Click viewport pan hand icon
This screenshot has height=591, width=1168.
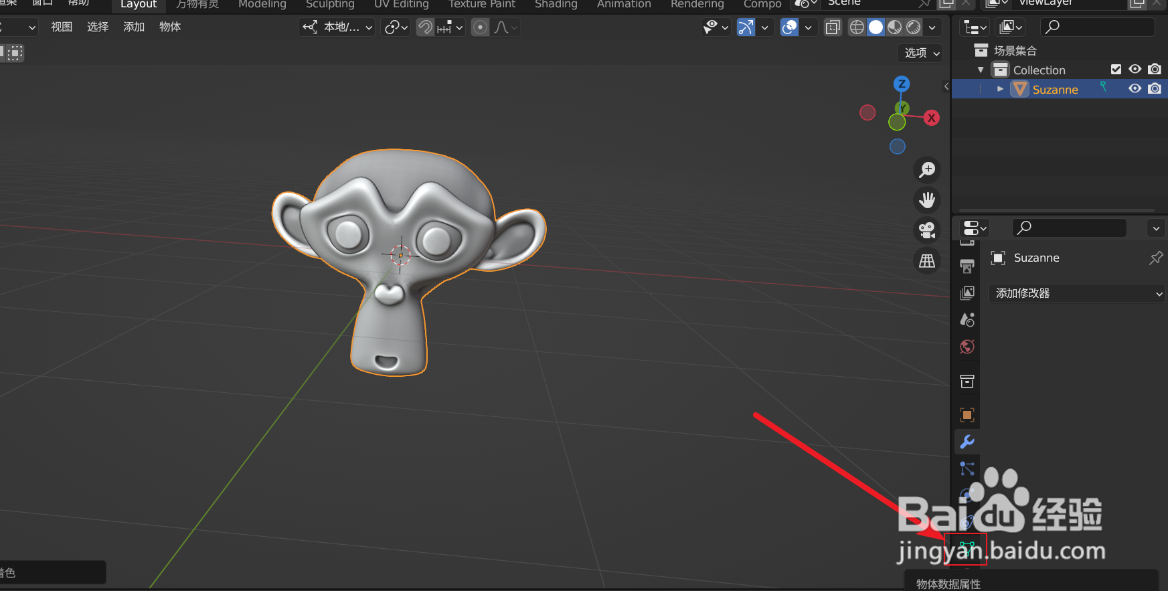coord(927,200)
